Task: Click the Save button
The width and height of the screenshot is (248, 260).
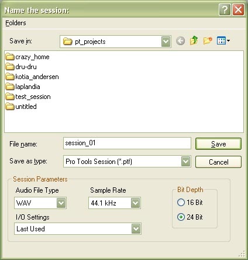Action: pos(218,144)
